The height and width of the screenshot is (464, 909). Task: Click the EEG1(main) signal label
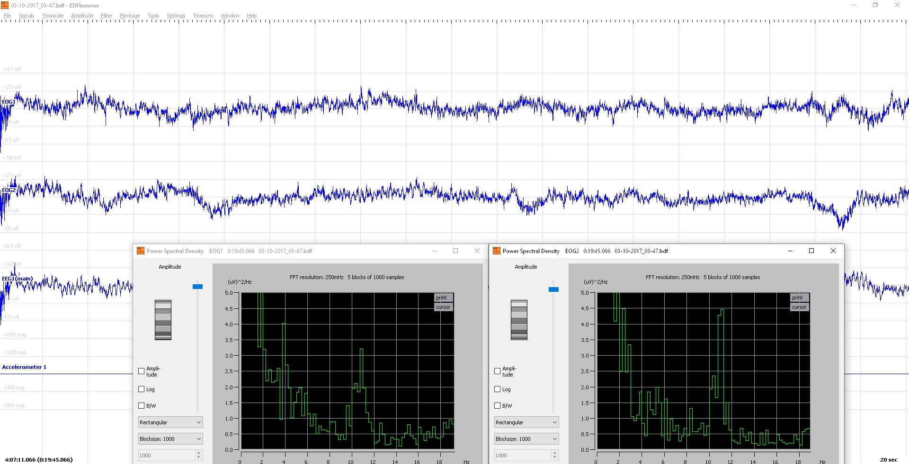[18, 279]
